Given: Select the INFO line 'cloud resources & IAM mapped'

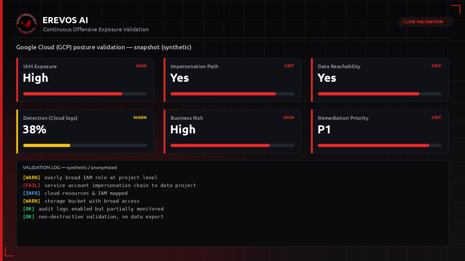Looking at the screenshot, I should (x=75, y=193).
